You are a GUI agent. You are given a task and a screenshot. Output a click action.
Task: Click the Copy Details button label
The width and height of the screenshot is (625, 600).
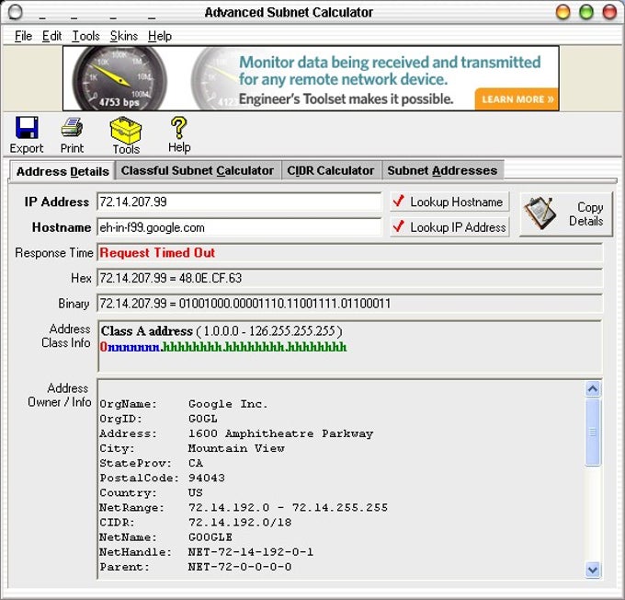(586, 214)
